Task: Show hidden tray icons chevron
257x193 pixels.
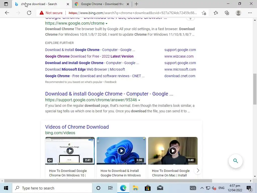Action: coord(202,188)
